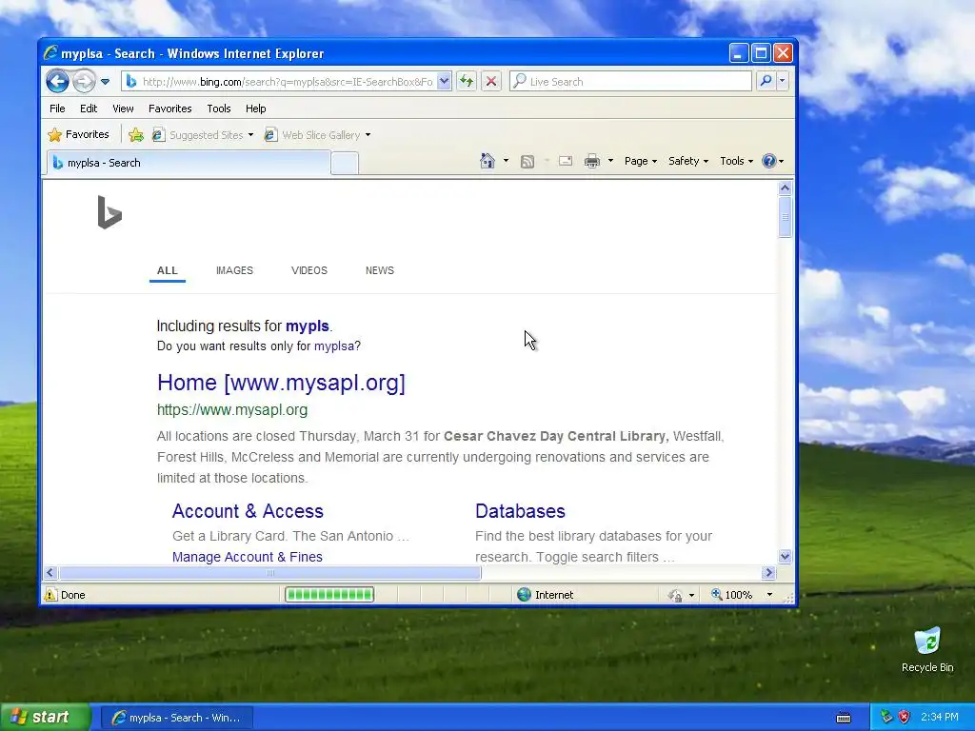Click the myplsa only-results link
Image resolution: width=975 pixels, height=731 pixels.
[x=334, y=346]
